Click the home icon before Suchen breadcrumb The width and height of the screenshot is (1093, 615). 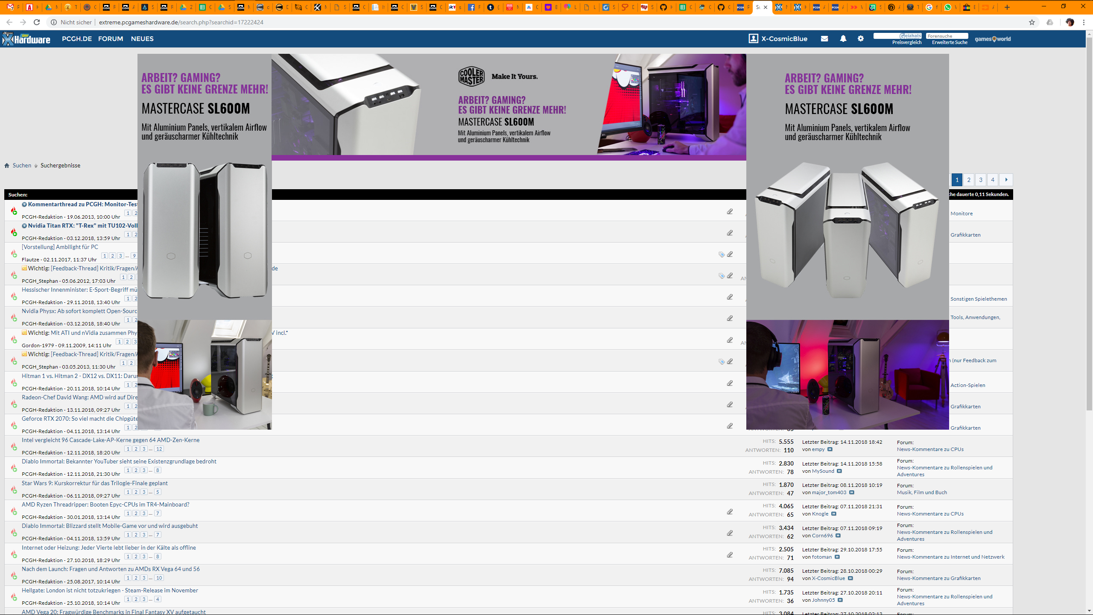[7, 166]
